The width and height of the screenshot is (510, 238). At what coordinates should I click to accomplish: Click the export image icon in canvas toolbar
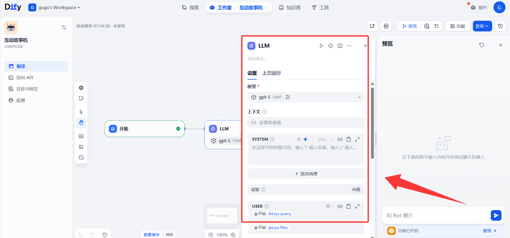[81, 136]
